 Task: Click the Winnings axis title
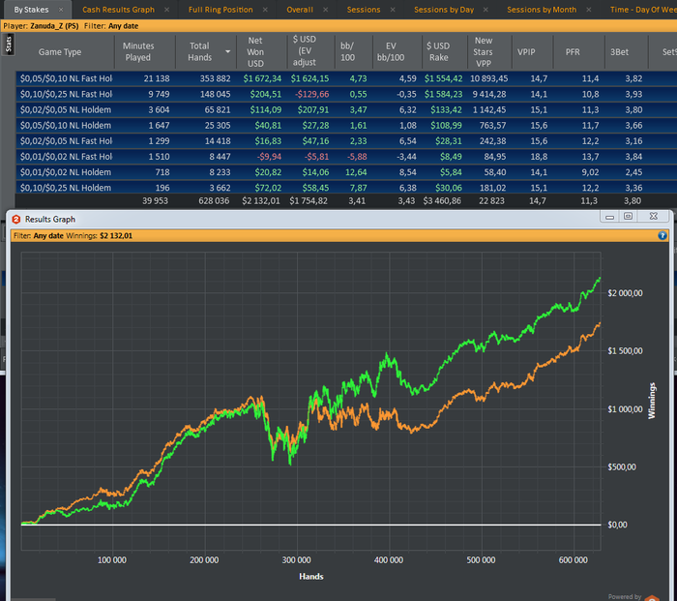[x=652, y=401]
